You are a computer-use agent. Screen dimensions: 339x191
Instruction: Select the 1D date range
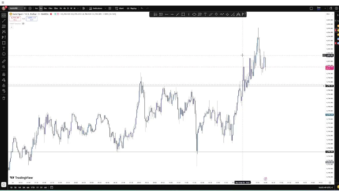coord(11,188)
